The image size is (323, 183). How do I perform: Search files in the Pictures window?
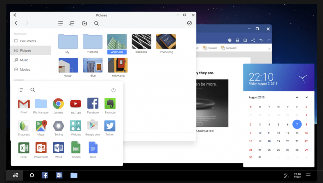96,23
